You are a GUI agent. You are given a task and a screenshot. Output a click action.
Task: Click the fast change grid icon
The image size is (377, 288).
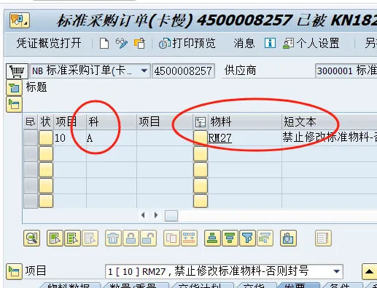pos(189,238)
